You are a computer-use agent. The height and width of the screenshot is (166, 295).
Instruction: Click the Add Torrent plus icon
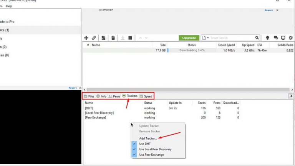pyautogui.click(x=86, y=38)
